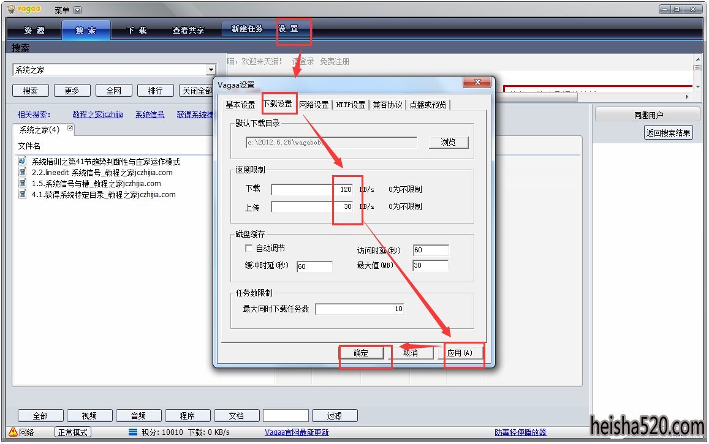Click the 最大同时下载任务数 field
The image size is (709, 444).
pos(360,309)
